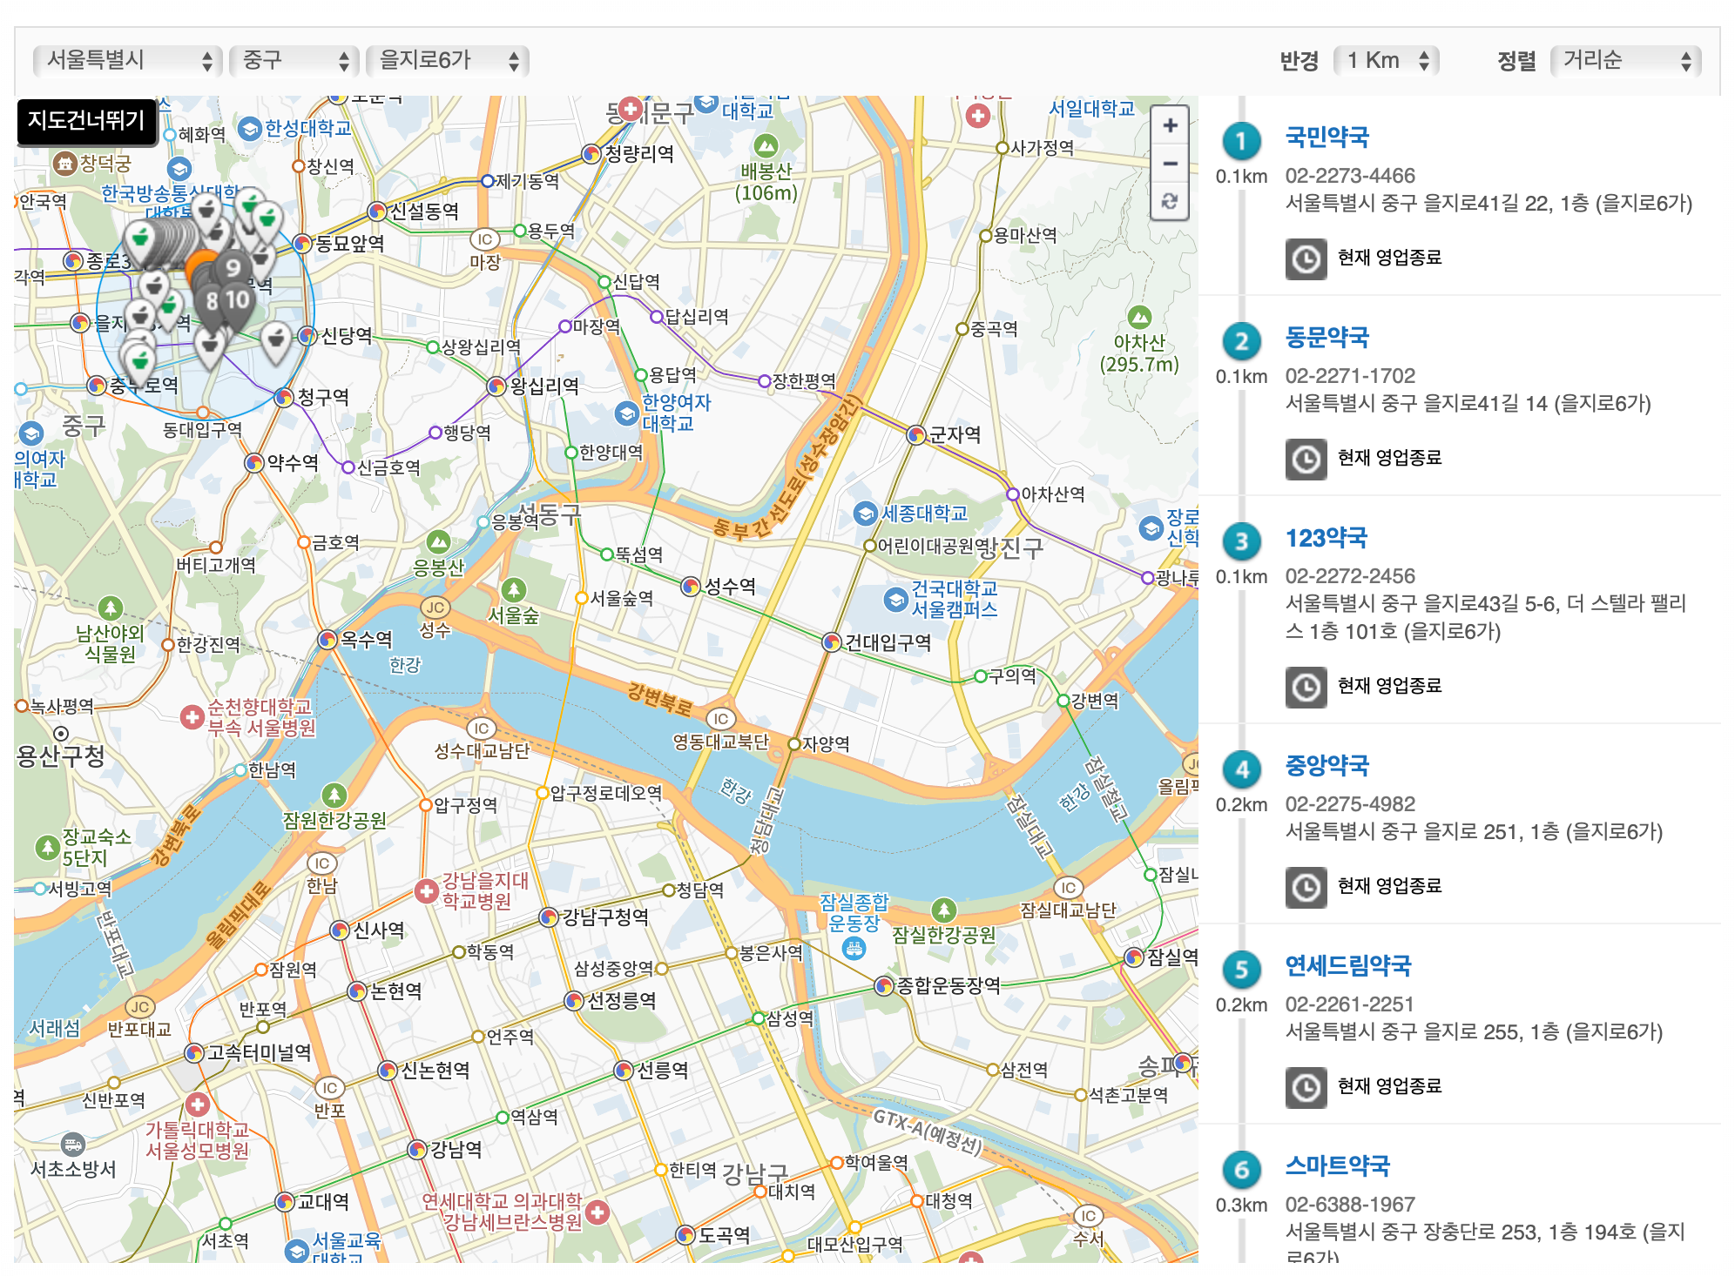Click the map zoom out minus button
Screen dimensions: 1735x1276
pos(1170,164)
